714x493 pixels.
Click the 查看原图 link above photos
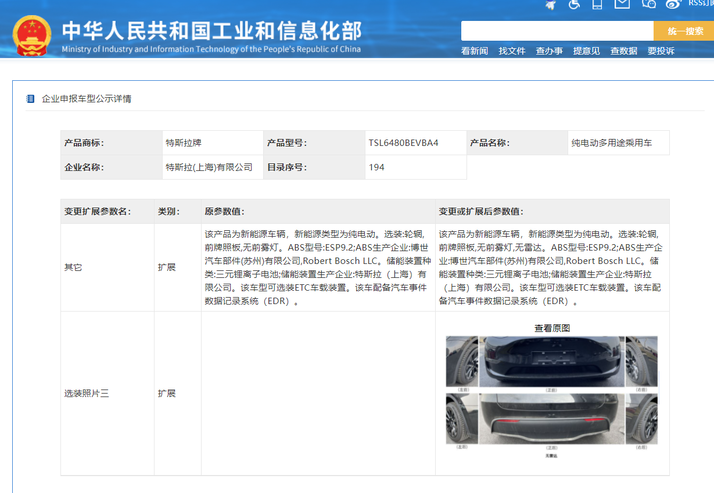click(x=552, y=328)
